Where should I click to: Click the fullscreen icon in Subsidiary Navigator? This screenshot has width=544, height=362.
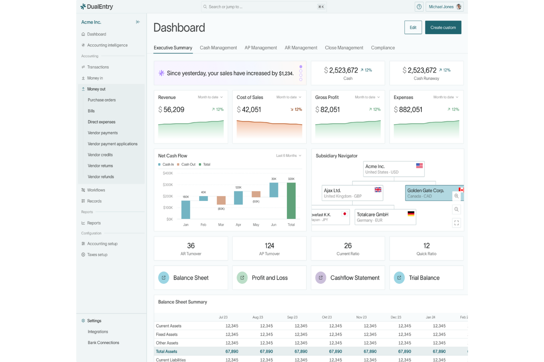(457, 223)
